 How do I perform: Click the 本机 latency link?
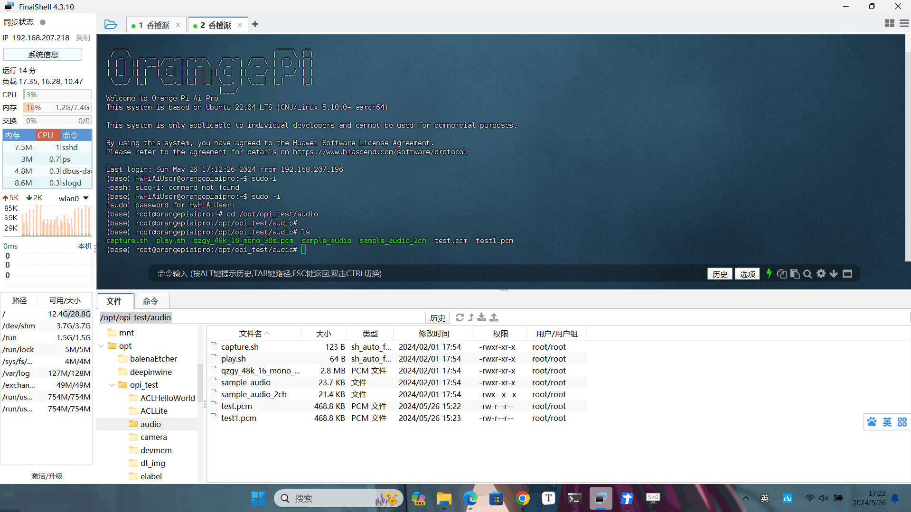tap(85, 246)
